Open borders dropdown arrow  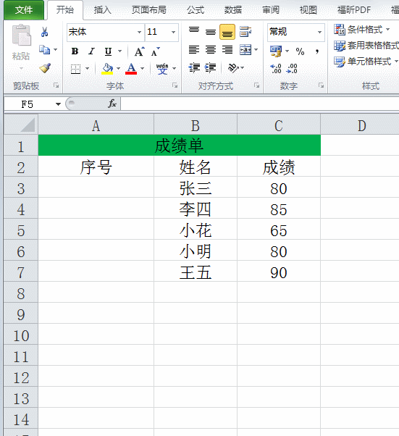point(87,69)
